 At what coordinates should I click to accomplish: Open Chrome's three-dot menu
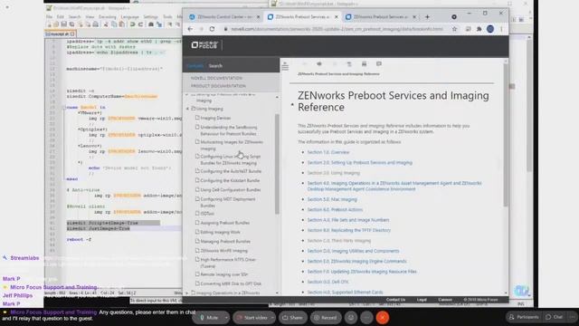tap(501, 29)
